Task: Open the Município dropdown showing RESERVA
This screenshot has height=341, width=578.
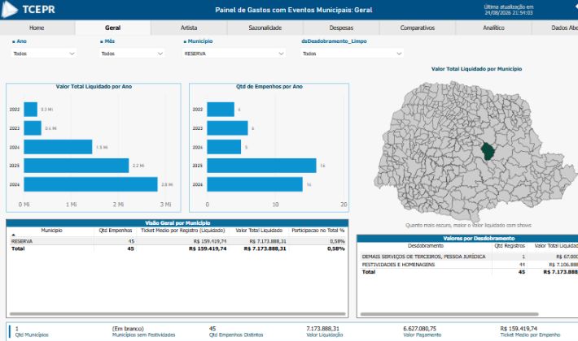Action: coord(234,54)
